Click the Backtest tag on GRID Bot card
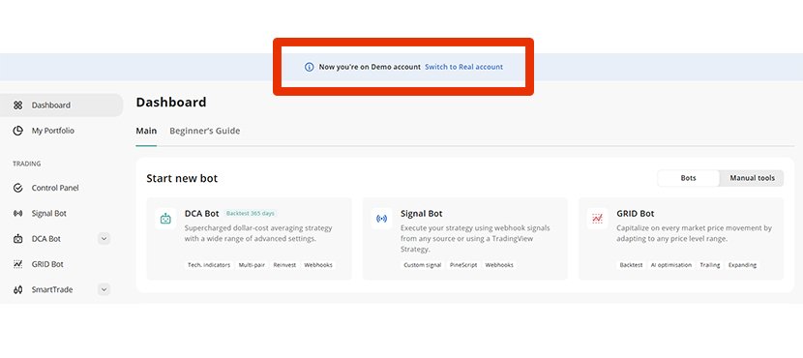 click(631, 265)
